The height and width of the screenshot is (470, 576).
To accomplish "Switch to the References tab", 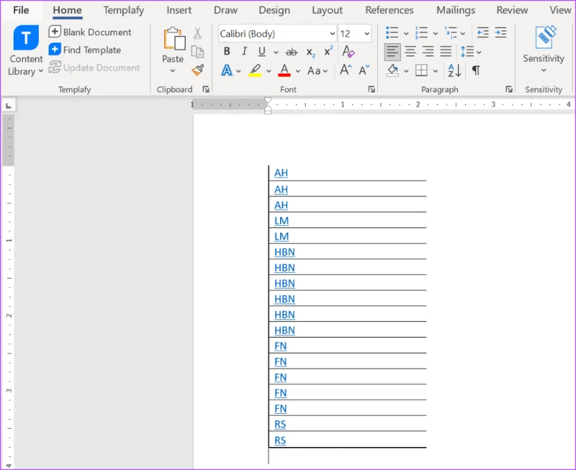I will tap(389, 10).
